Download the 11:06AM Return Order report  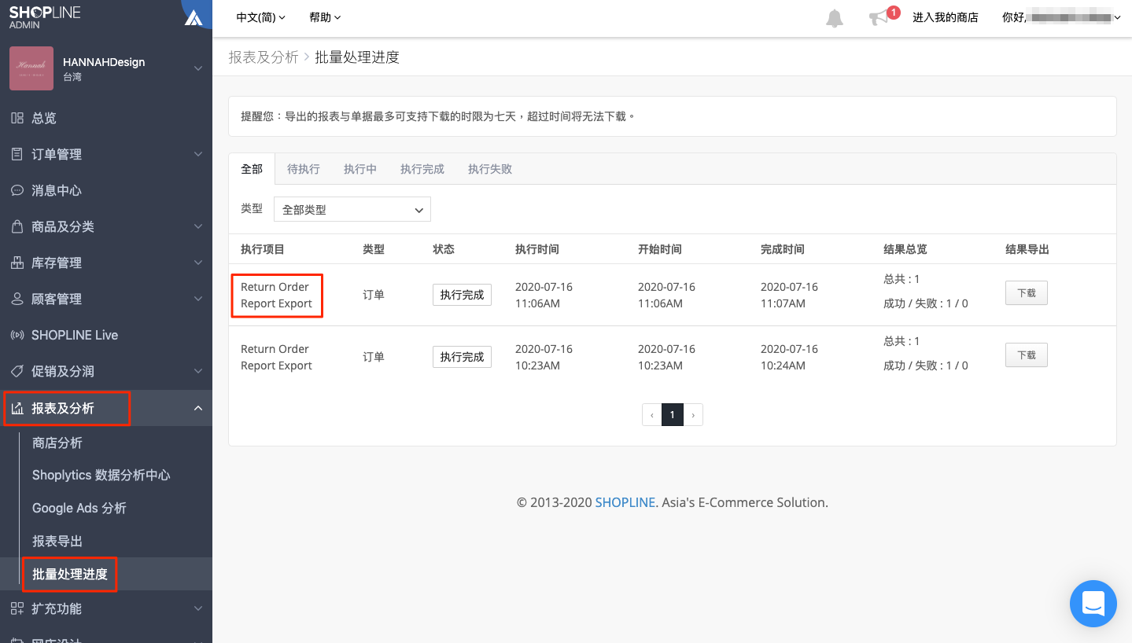1027,293
